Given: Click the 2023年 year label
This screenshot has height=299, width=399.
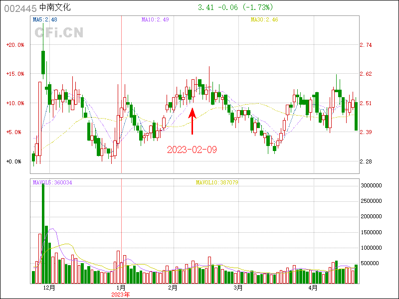Looking at the screenshot, I should click(x=121, y=295).
